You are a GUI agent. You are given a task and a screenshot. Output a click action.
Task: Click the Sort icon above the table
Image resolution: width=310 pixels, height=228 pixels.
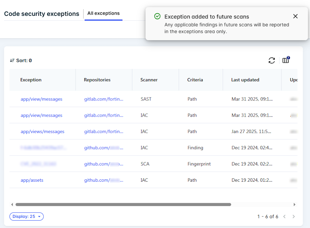[x=12, y=61]
